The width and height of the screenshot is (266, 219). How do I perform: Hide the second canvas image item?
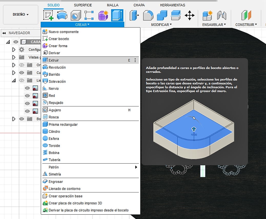click(27, 96)
